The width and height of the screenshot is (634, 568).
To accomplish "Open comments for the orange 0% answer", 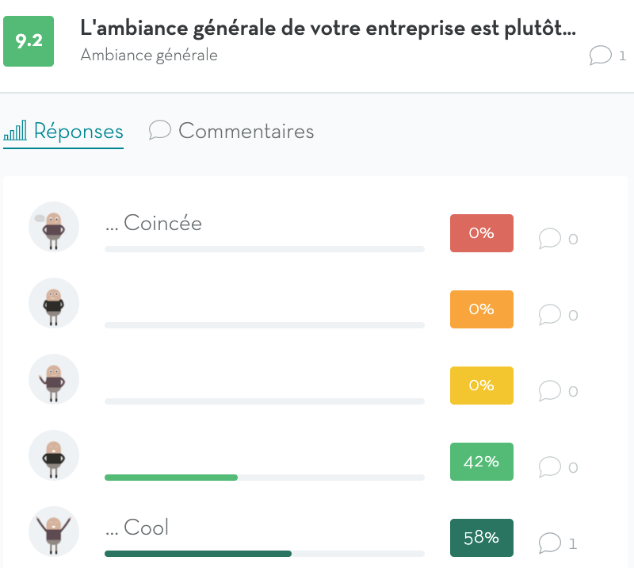I will pos(550,315).
